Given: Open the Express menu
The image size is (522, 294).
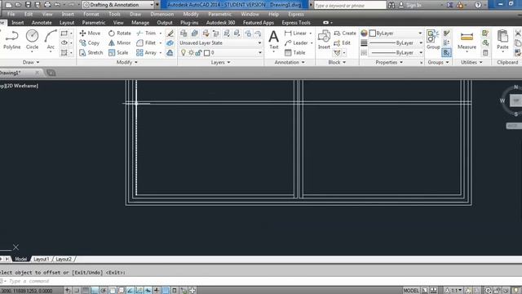Looking at the screenshot, I should click(x=296, y=14).
